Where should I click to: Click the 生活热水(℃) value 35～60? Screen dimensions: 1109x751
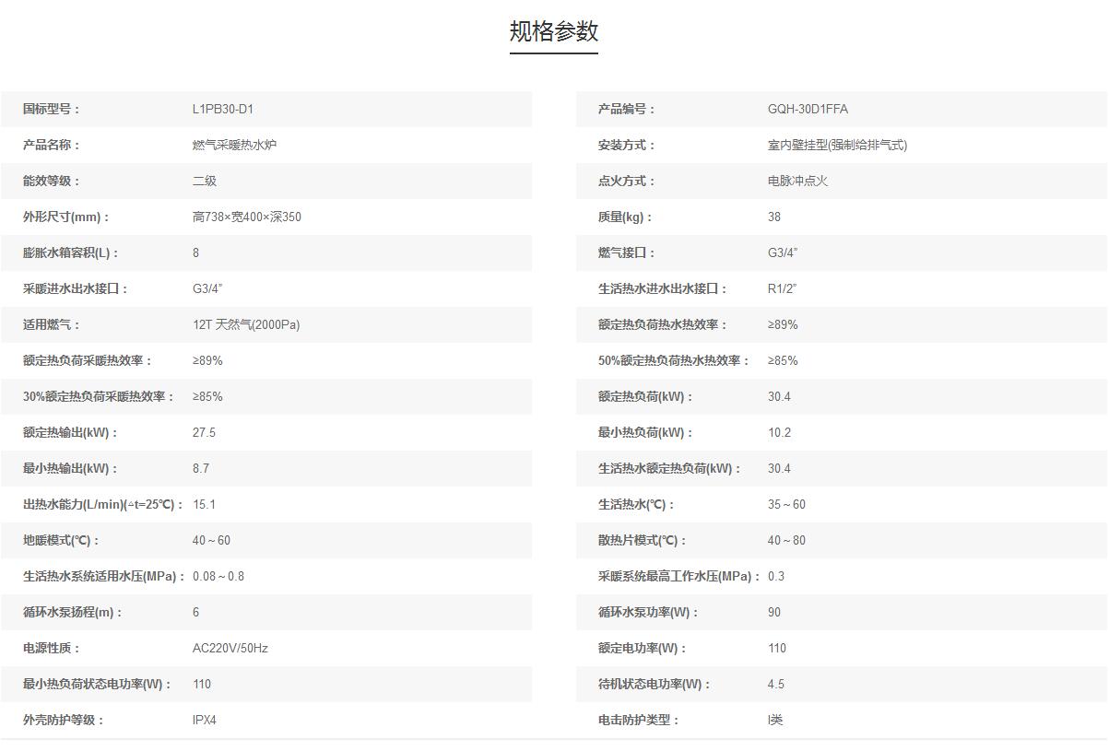(786, 504)
